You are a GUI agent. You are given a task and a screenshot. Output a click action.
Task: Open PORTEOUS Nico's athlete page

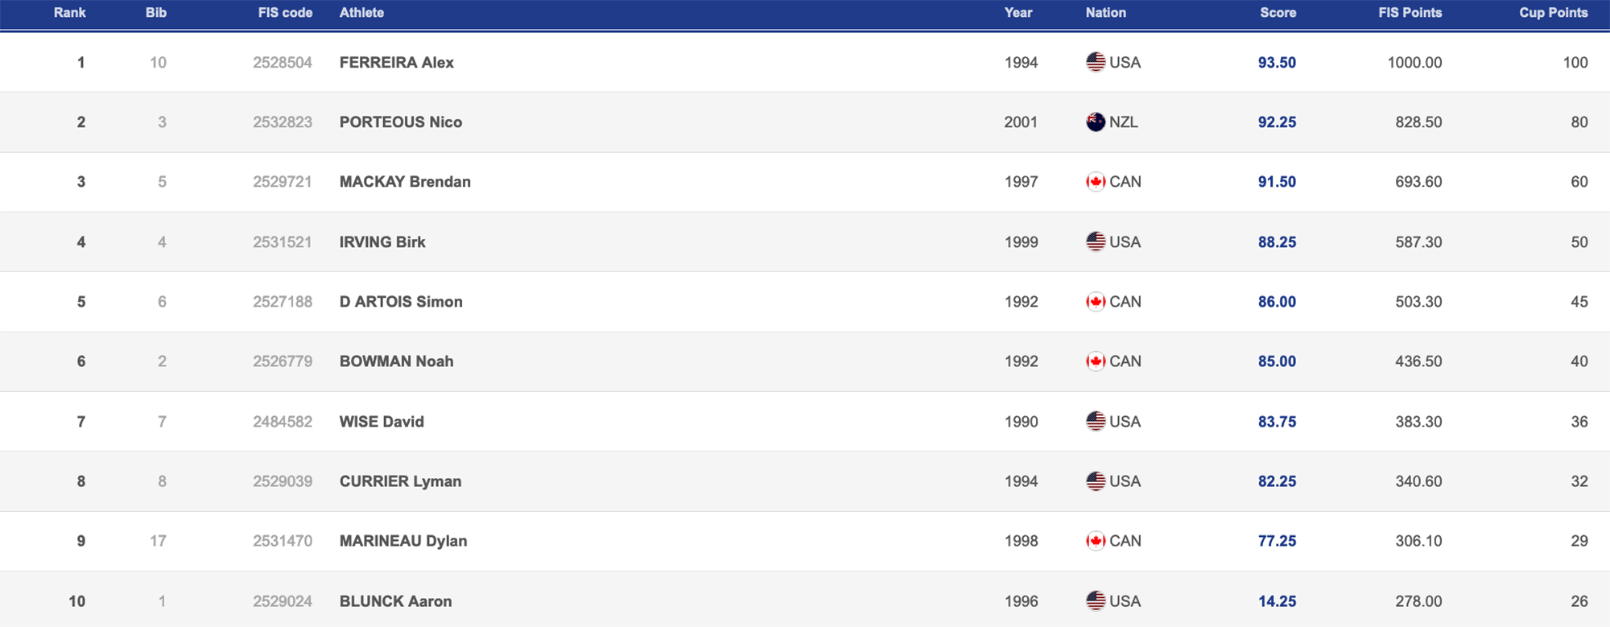400,122
